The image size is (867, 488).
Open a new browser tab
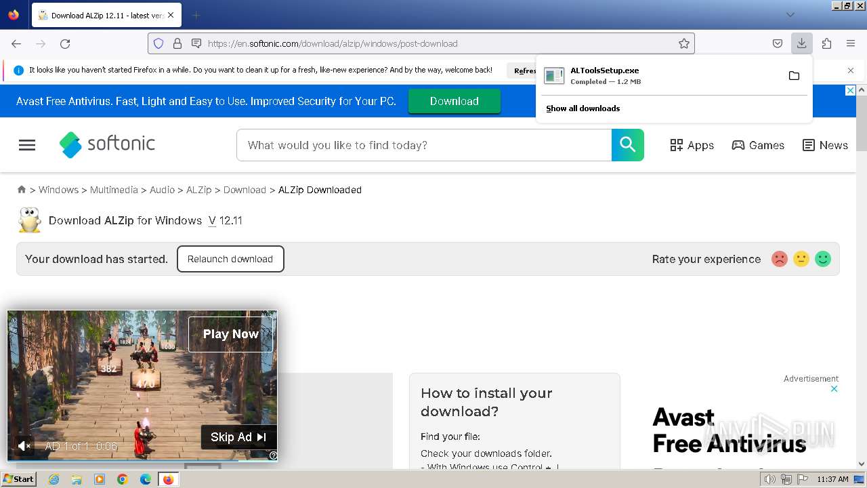[x=196, y=15]
